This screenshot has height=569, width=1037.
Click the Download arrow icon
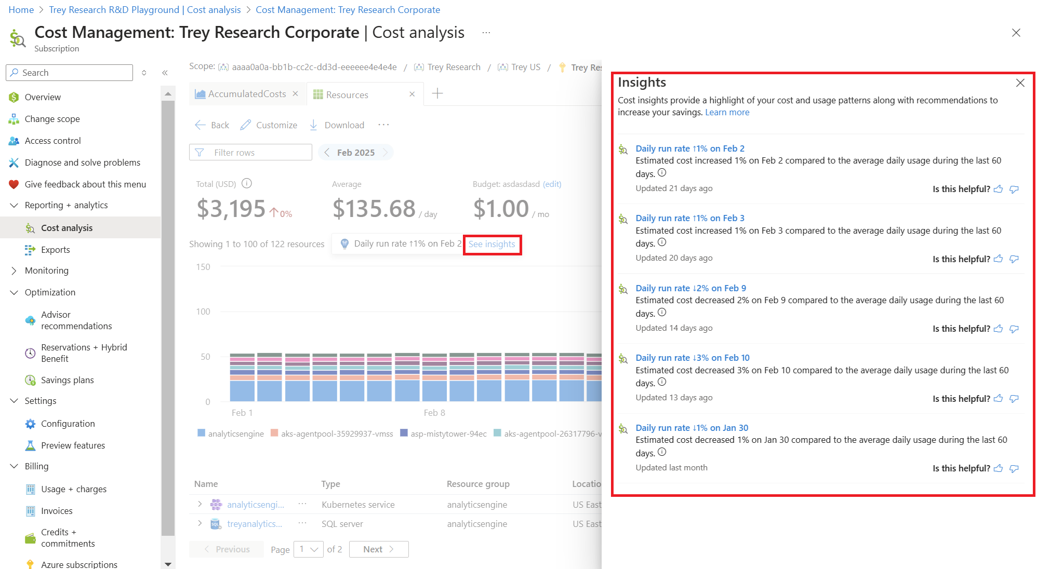pos(313,125)
